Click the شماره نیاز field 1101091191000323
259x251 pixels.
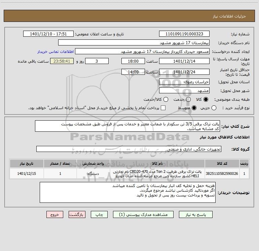[x=184, y=34]
